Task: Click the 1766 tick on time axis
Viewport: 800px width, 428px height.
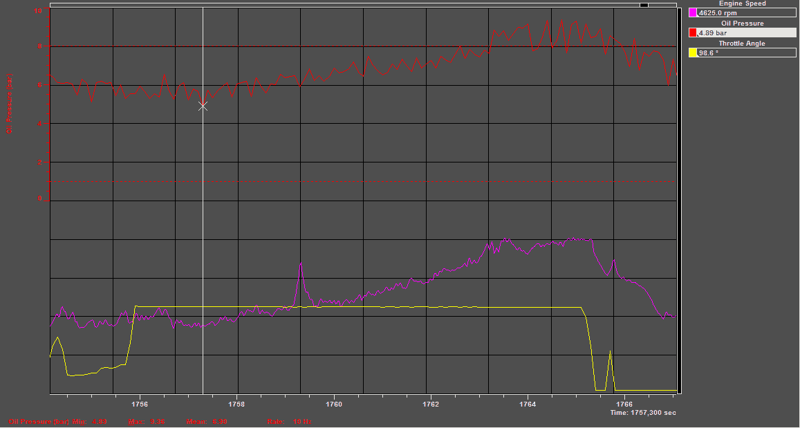Action: 624,403
